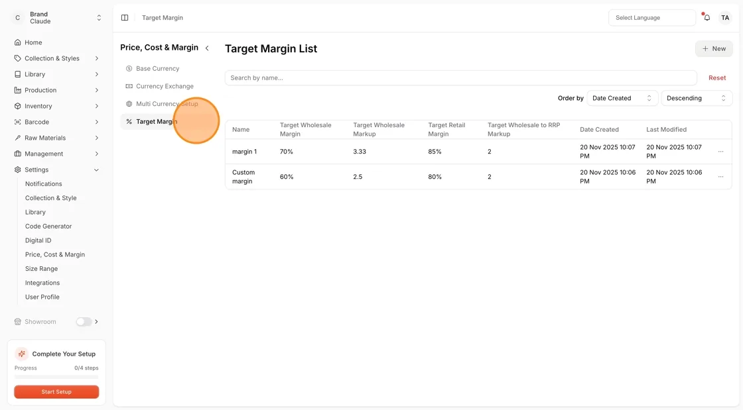This screenshot has height=410, width=743.
Task: Collapse Price, Cost & Margin panel arrow
Action: 207,48
